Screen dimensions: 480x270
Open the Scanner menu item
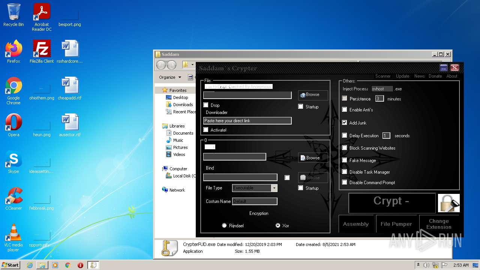click(383, 76)
